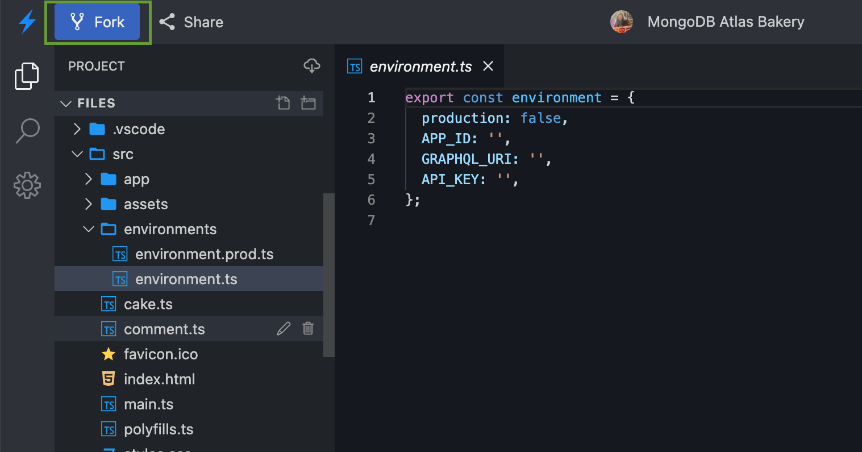Image resolution: width=862 pixels, height=452 pixels.
Task: Delete comment.ts using the trash icon
Action: click(308, 329)
